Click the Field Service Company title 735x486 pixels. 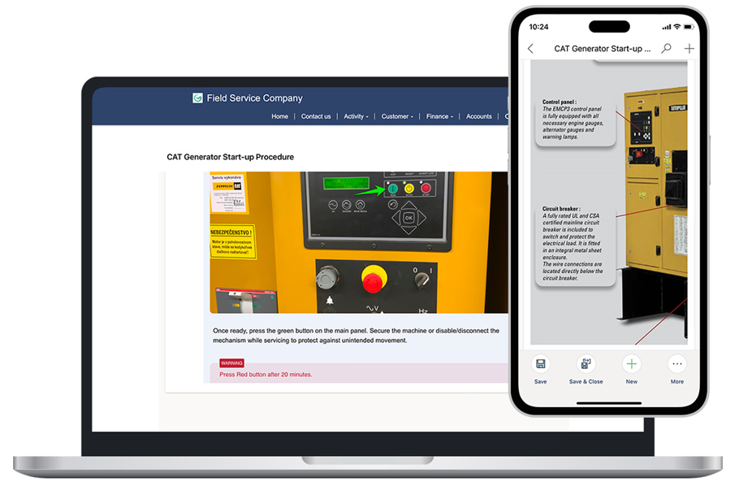254,98
